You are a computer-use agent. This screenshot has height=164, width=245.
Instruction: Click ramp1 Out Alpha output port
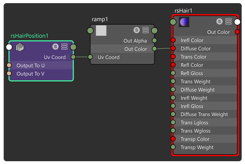click(154, 40)
